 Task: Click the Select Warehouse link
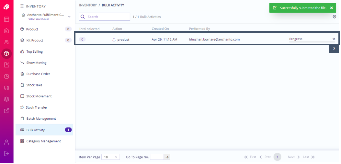pyautogui.click(x=39, y=19)
